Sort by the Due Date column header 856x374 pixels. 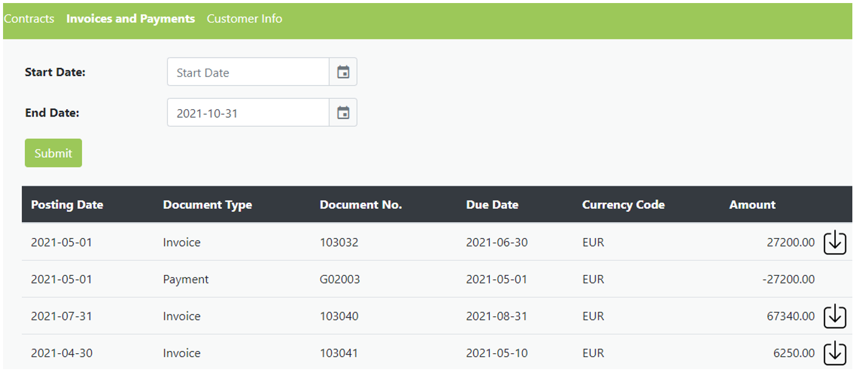coord(492,205)
